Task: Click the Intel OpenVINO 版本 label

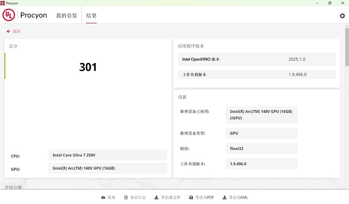Action: (x=201, y=59)
